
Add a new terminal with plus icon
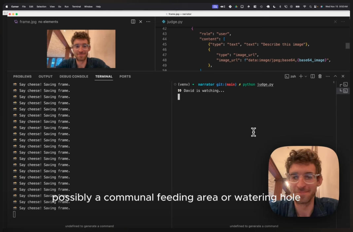(x=300, y=76)
